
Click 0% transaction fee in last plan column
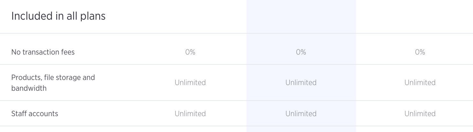[420, 52]
